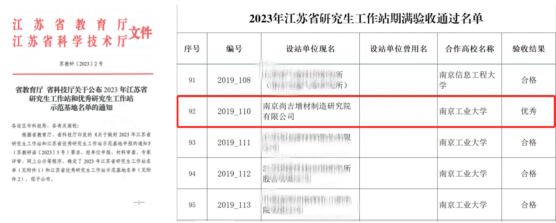Image resolution: width=556 pixels, height=223 pixels.
Task: Click the document number 苏教研〔2023〕2号
Action: click(x=81, y=64)
